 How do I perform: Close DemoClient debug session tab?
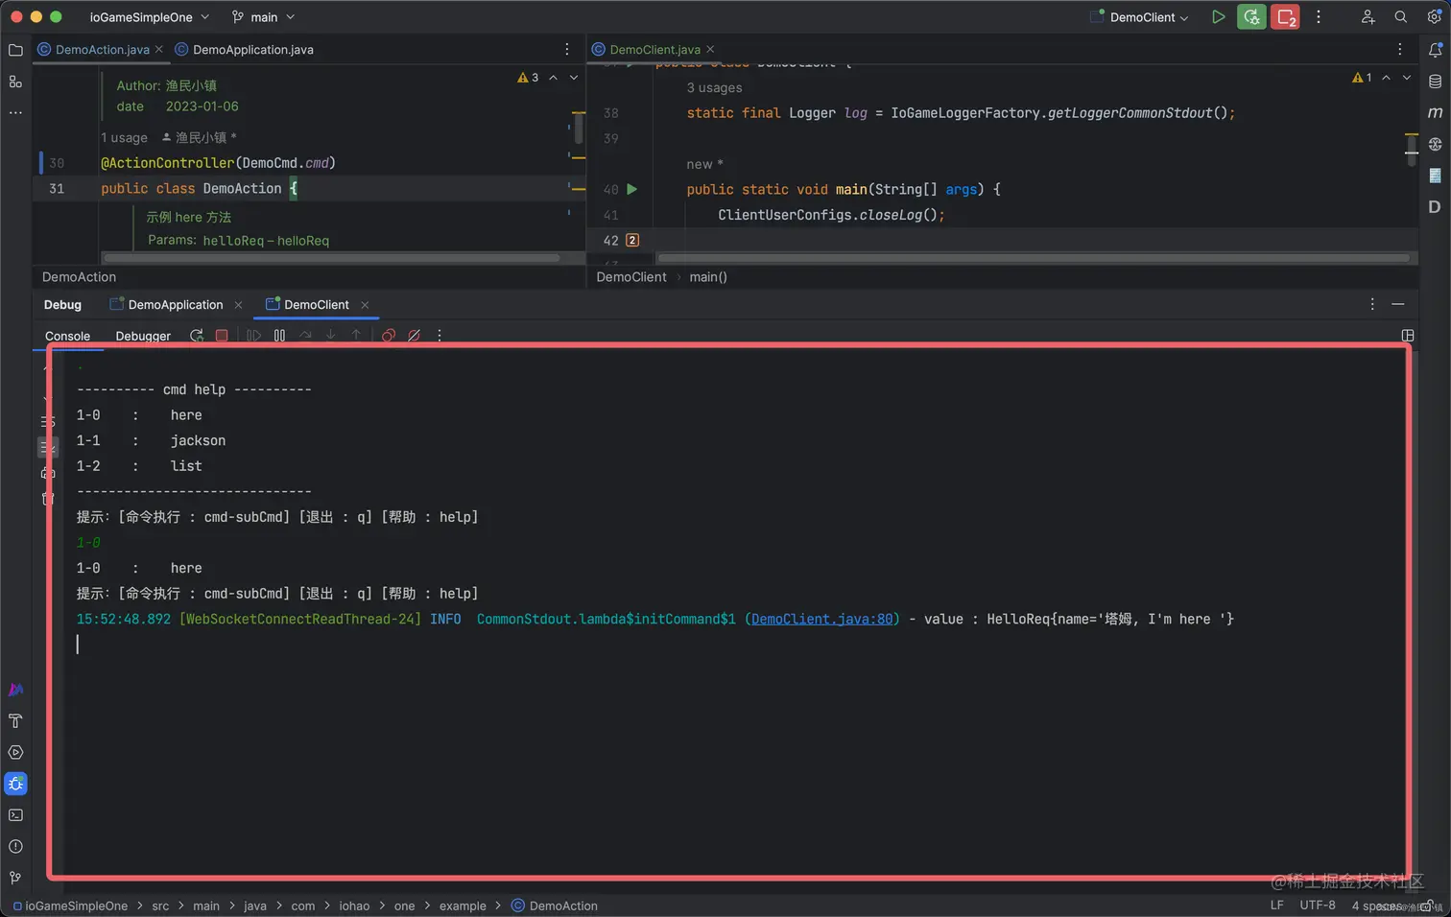tap(365, 305)
